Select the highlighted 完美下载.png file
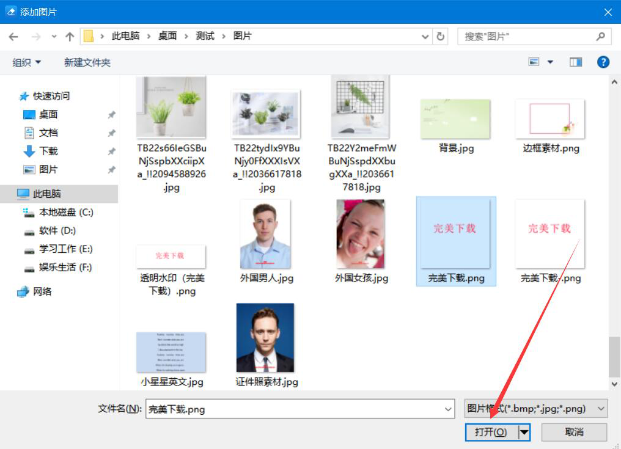This screenshot has height=449, width=621. [456, 241]
